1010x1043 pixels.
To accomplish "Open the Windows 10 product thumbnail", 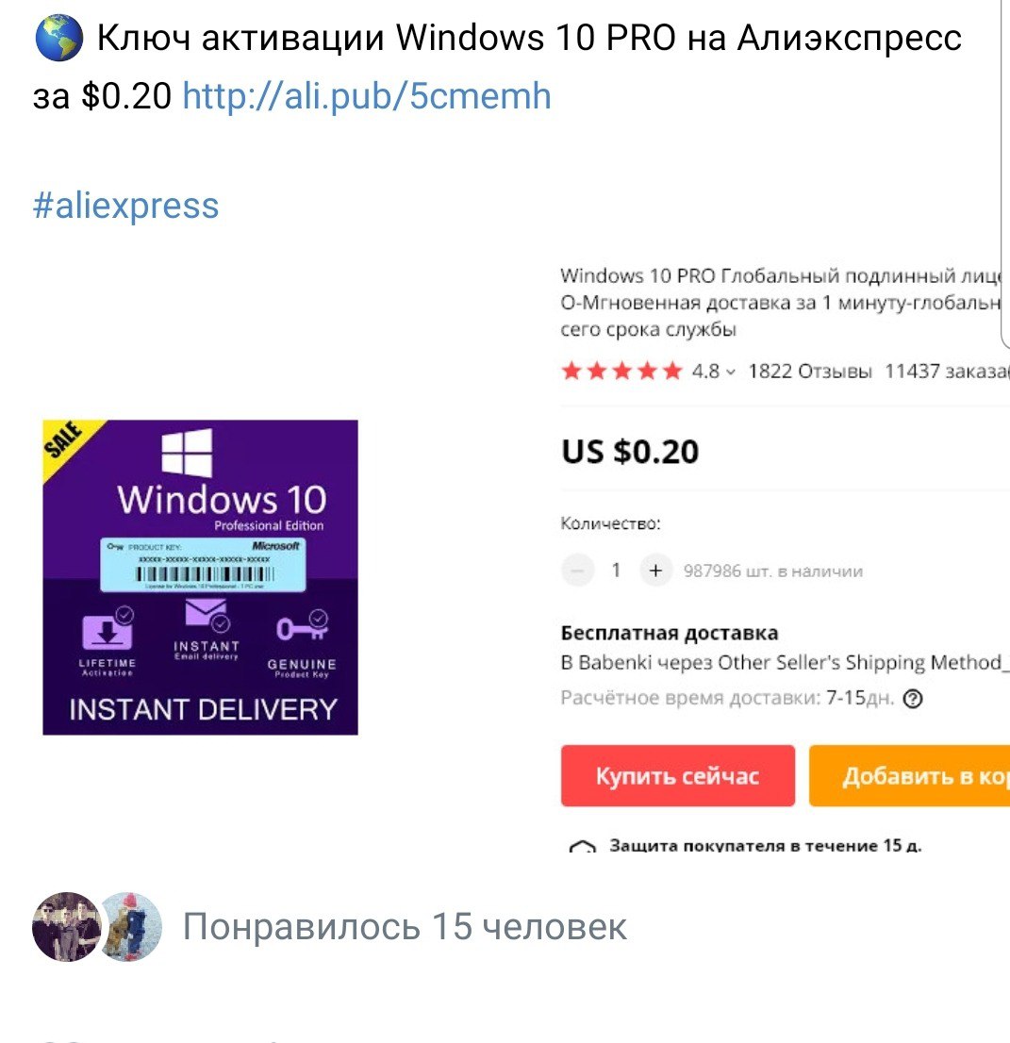I will pos(200,577).
